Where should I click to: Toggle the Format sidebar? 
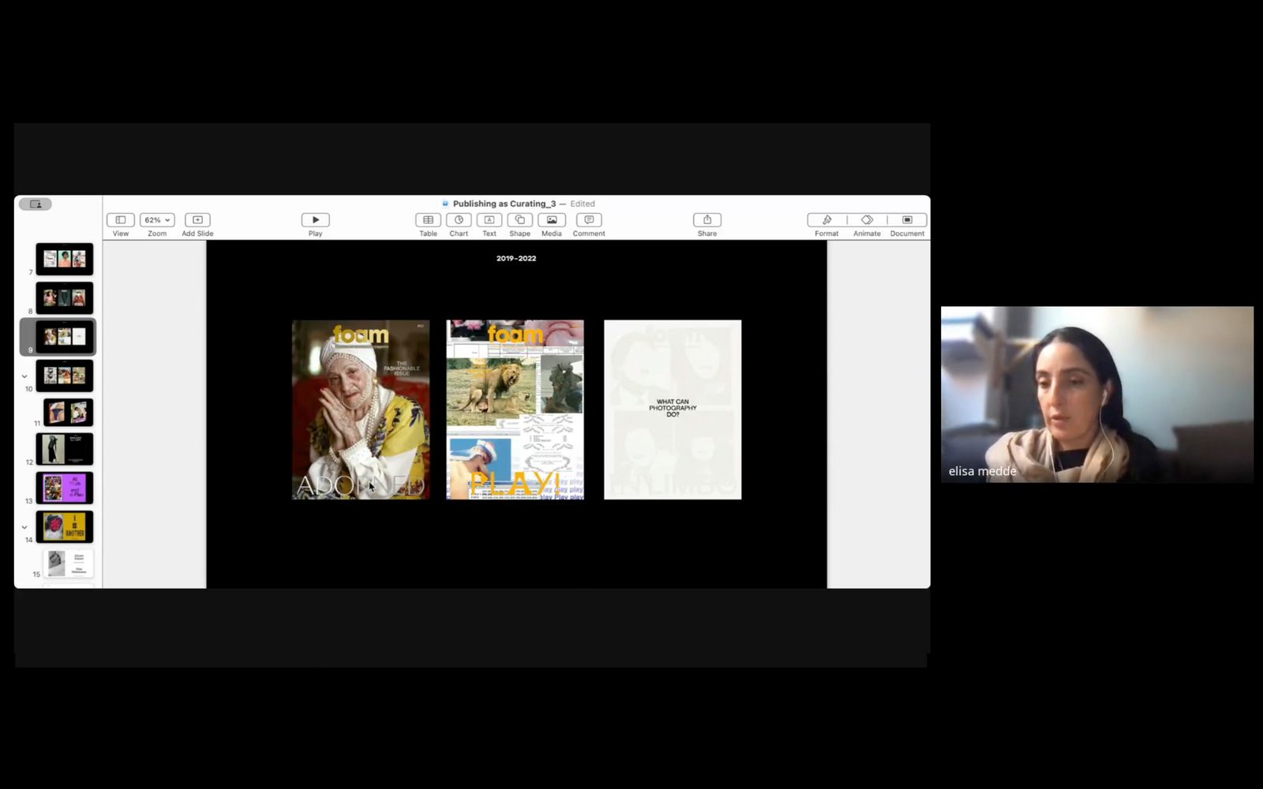[x=826, y=220]
